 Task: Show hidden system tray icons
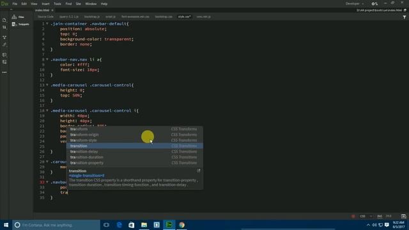point(368,225)
